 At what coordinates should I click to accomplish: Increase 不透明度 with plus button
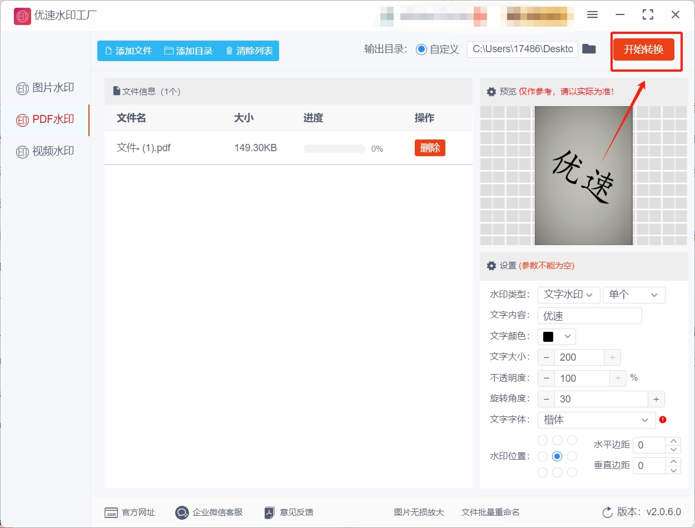(x=618, y=378)
